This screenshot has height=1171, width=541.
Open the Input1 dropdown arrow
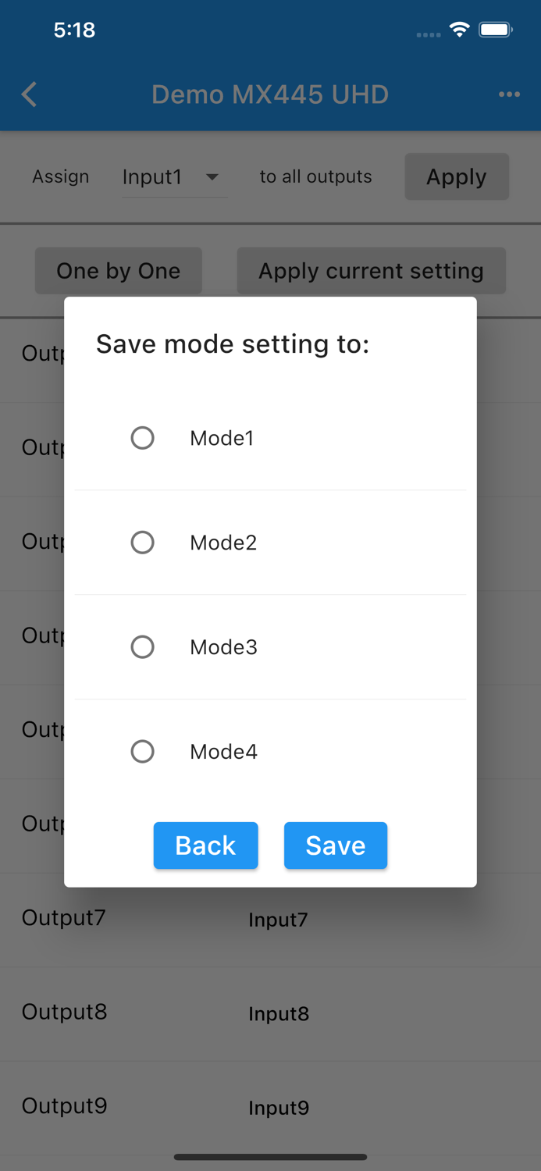(212, 177)
